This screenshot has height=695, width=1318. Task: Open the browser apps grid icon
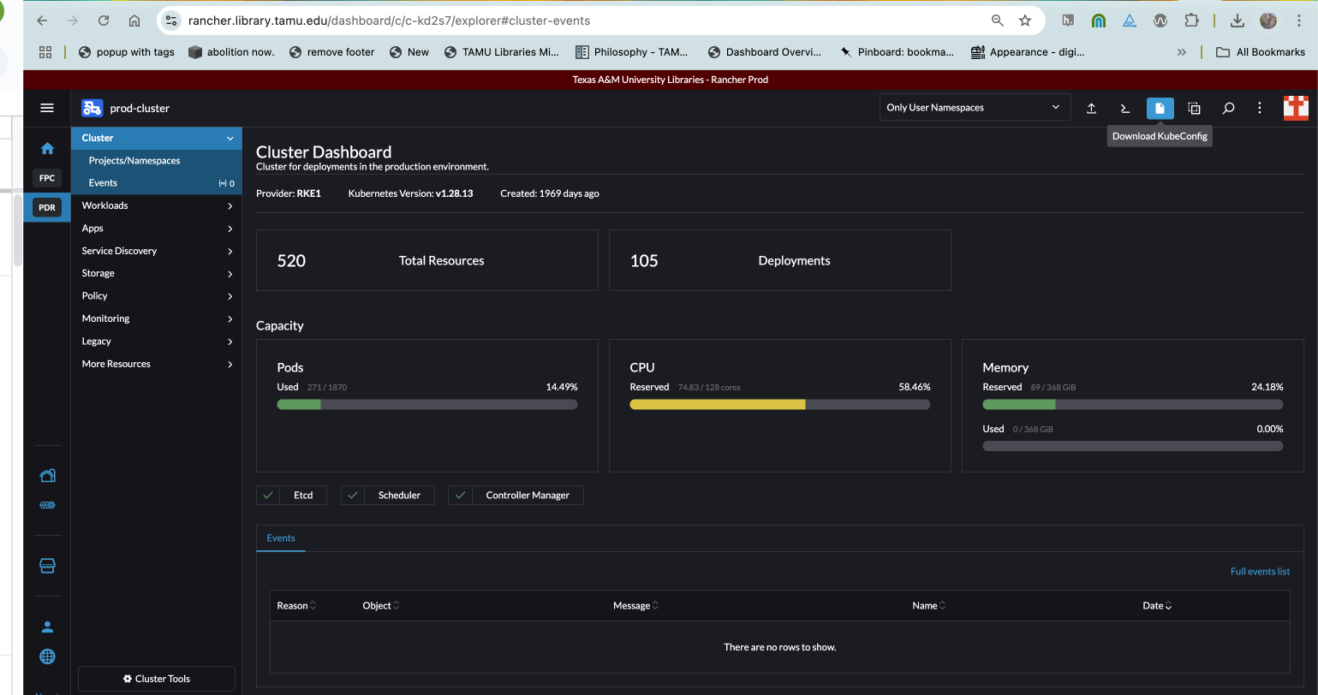point(45,52)
